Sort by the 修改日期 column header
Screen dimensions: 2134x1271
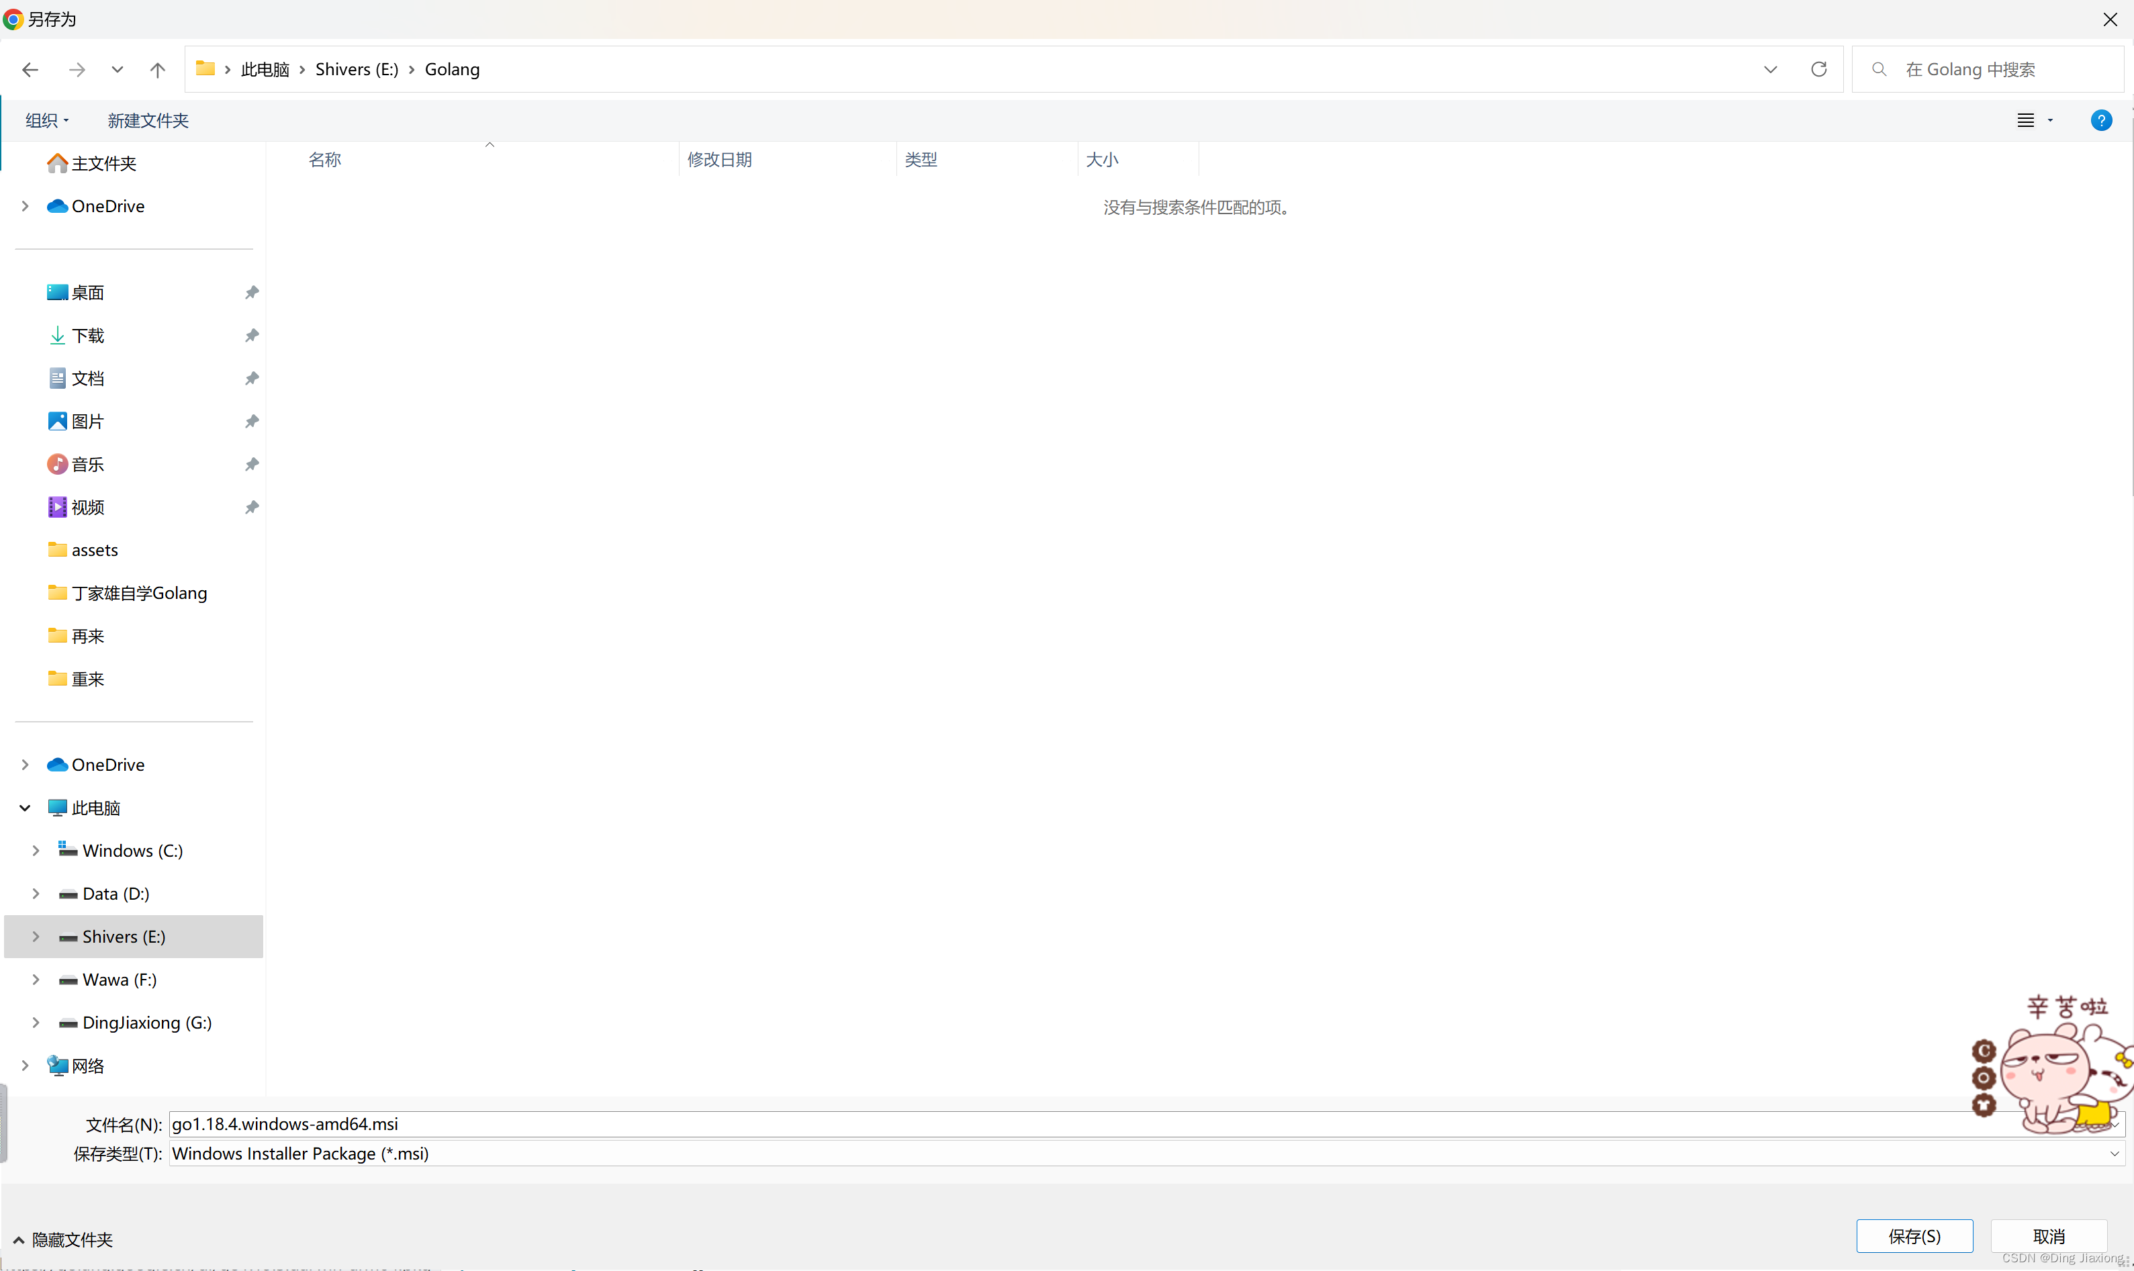[x=719, y=160]
